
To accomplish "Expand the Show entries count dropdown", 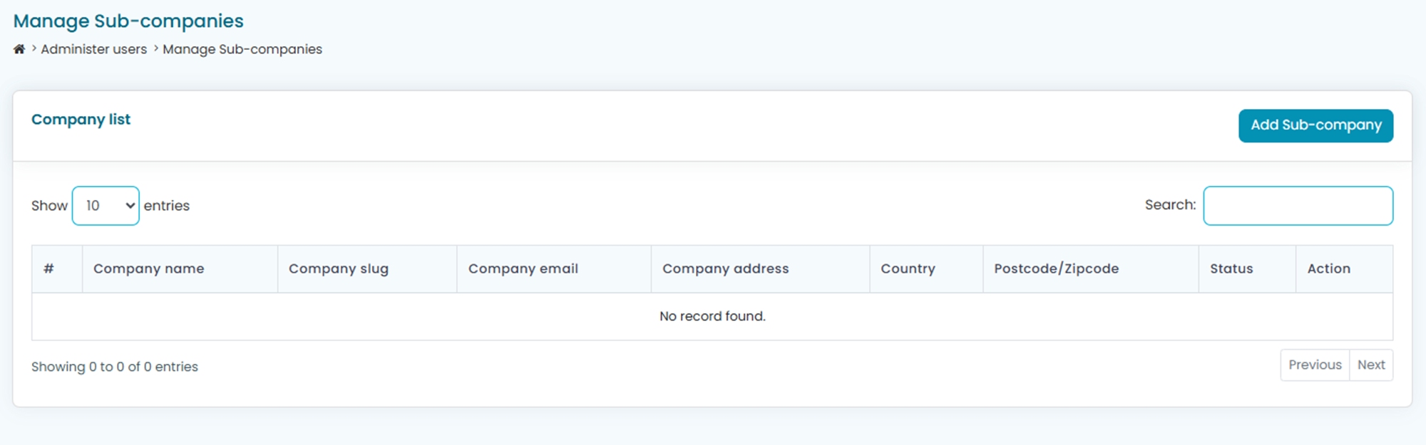I will (106, 206).
